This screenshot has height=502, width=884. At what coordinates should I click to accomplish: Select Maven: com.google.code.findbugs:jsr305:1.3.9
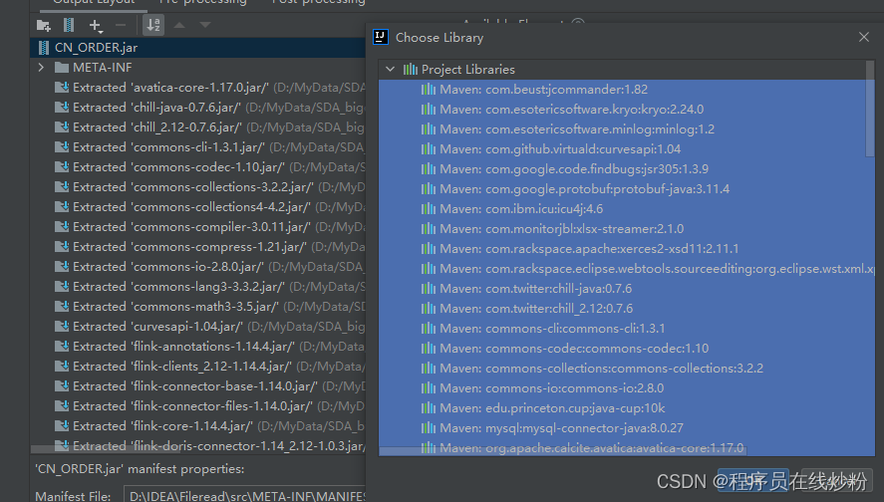[623, 169]
